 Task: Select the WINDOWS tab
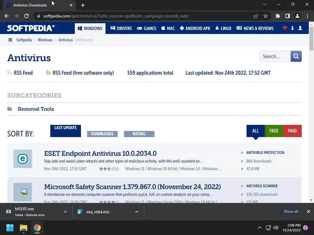click(x=90, y=28)
